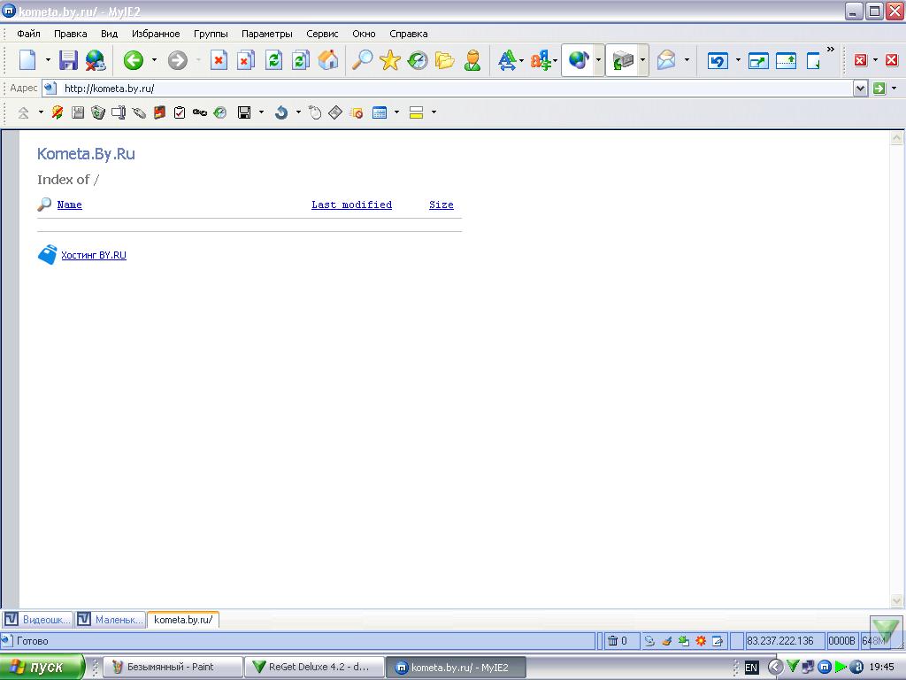Open the Правка menu
This screenshot has width=906, height=680.
(71, 34)
